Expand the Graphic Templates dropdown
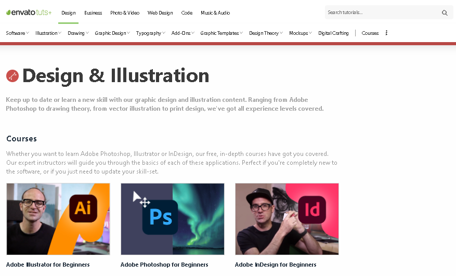This screenshot has width=456, height=276. coord(222,33)
